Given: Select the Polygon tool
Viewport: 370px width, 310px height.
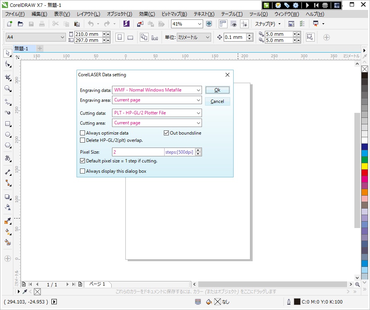Looking at the screenshot, I should tap(8, 145).
